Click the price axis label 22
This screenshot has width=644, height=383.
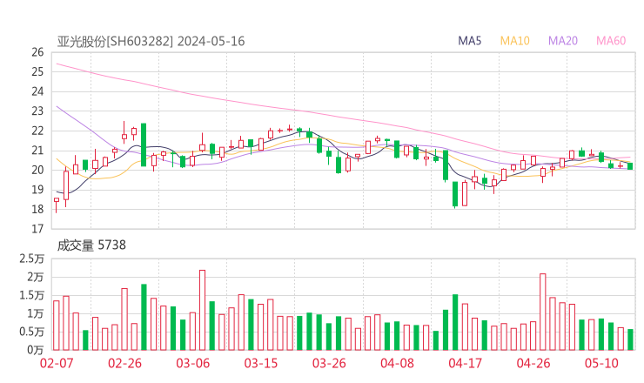point(37,131)
